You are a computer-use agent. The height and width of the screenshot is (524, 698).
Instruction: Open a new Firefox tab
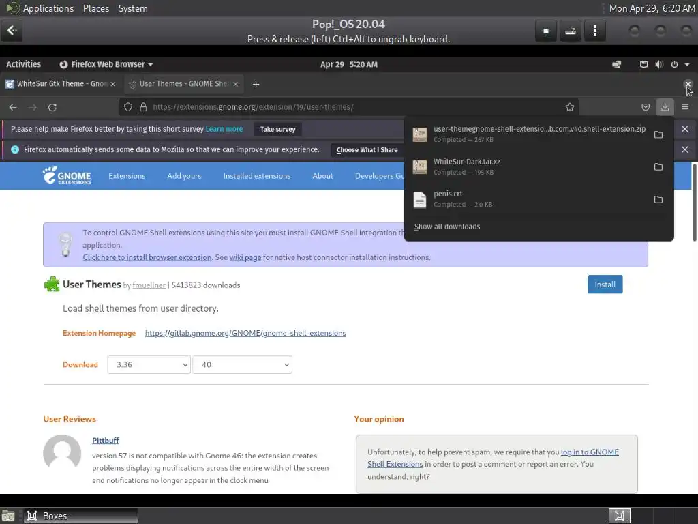point(256,84)
